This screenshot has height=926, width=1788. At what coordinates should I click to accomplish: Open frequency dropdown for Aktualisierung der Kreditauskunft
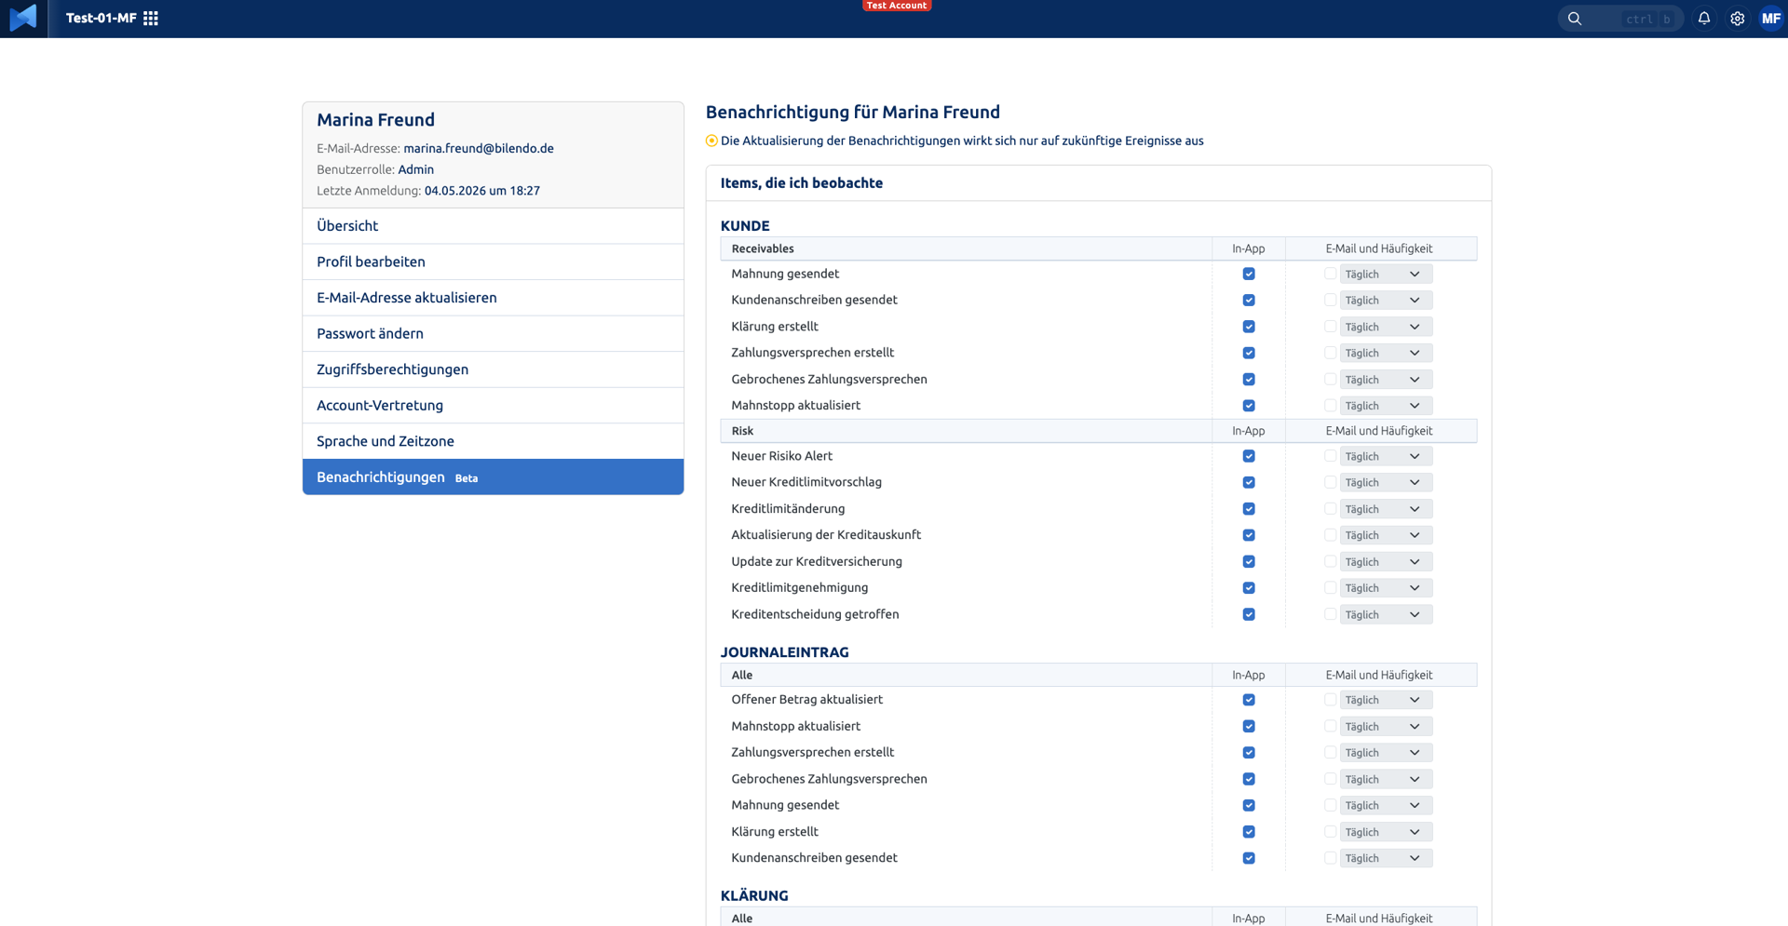pos(1386,535)
